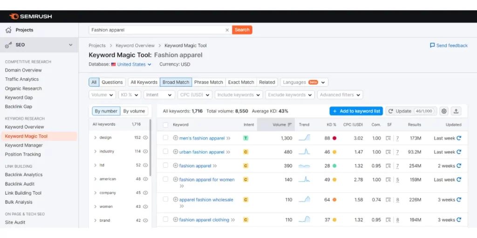Click double arrows after urban fashion apparel
Image resolution: width=477 pixels, height=238 pixels.
click(228, 152)
